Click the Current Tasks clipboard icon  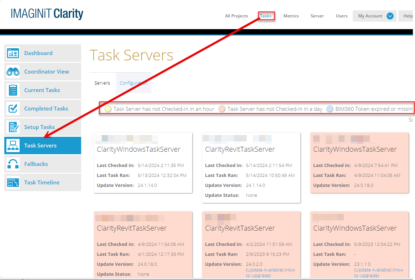point(13,90)
